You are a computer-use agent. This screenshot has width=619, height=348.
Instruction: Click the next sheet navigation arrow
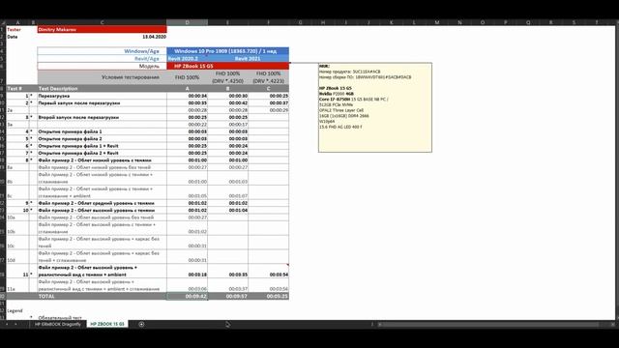click(15, 325)
